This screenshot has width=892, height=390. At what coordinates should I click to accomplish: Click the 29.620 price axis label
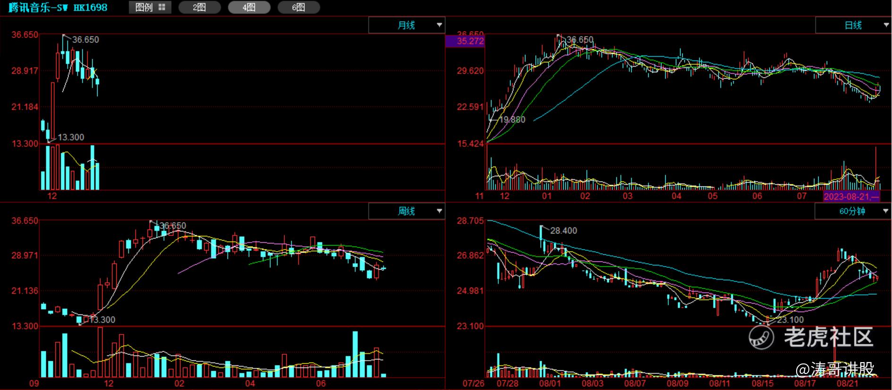(x=470, y=71)
